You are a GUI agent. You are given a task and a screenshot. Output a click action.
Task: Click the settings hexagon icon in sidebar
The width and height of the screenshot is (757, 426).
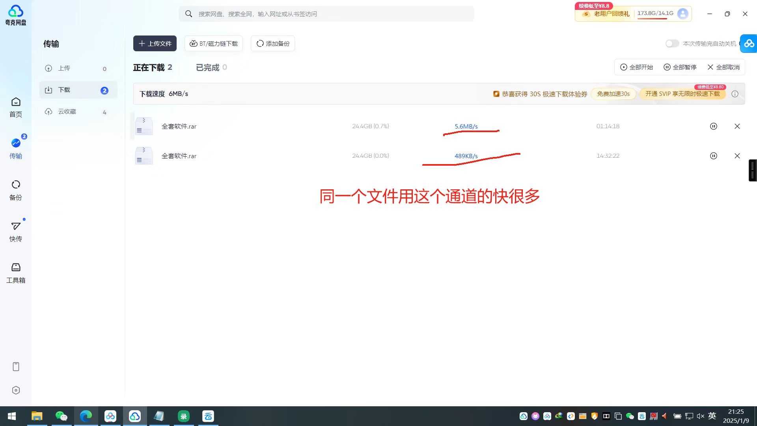[16, 390]
